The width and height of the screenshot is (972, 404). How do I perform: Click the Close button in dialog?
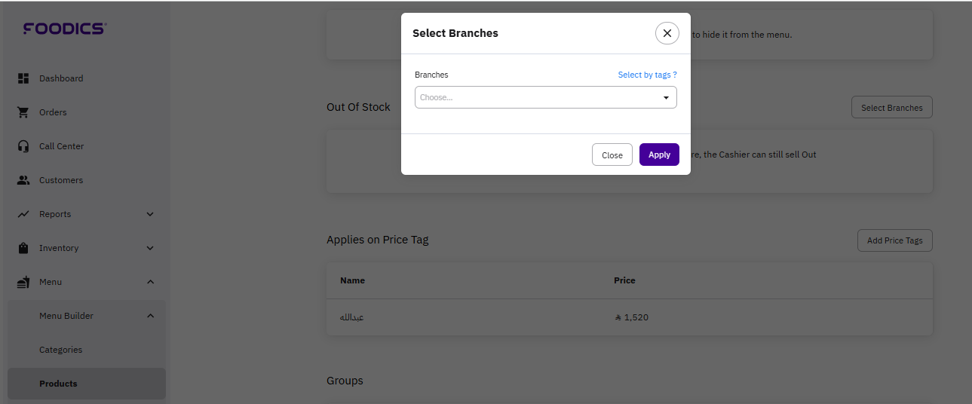click(x=612, y=155)
